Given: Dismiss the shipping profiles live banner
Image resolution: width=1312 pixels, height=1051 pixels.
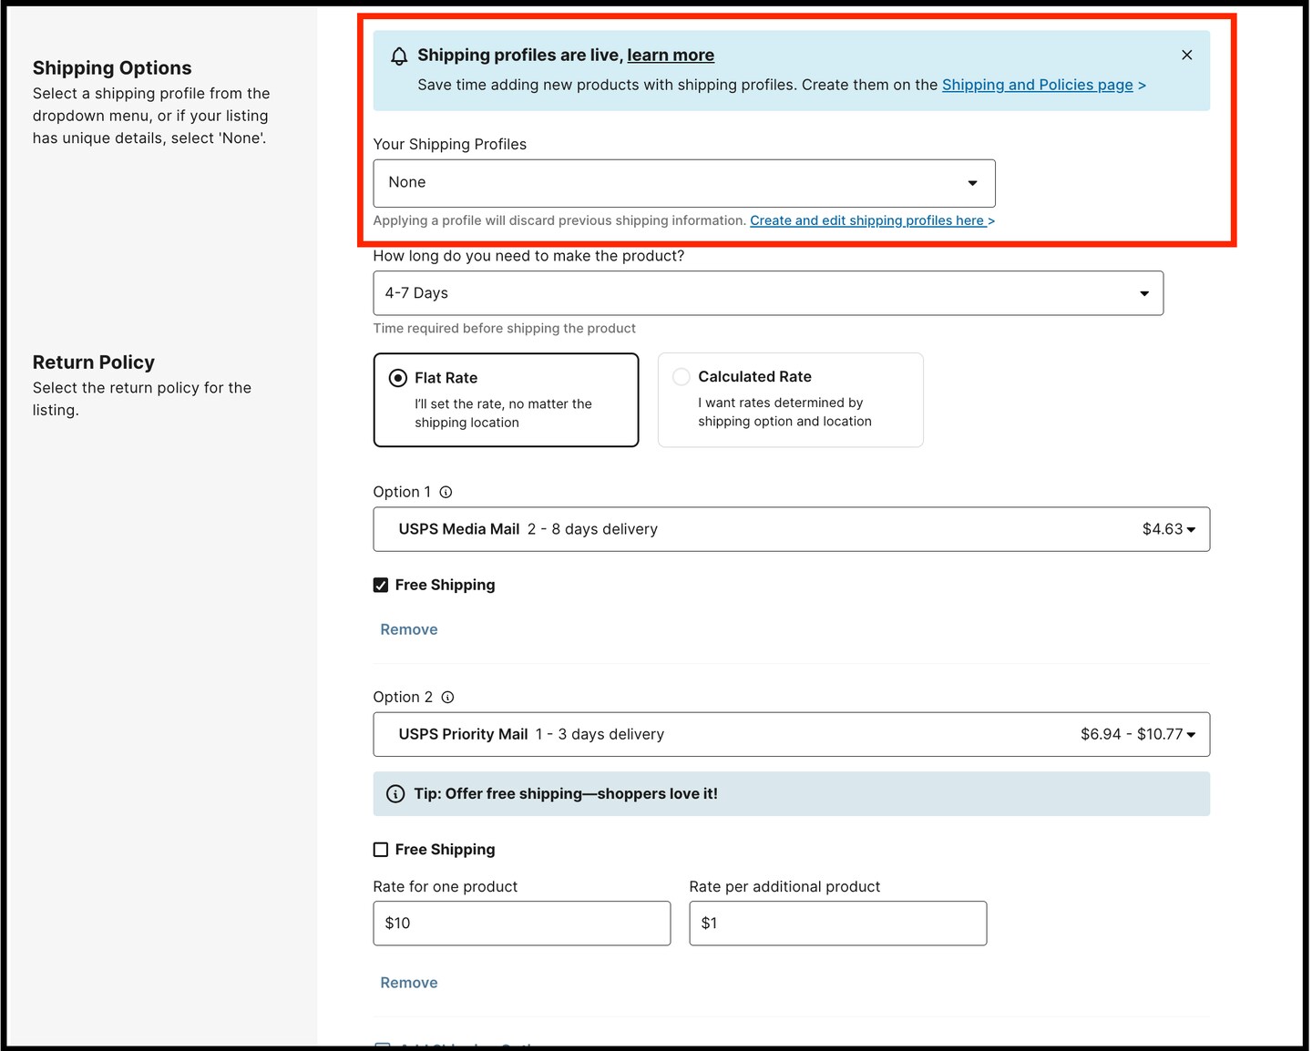Looking at the screenshot, I should pyautogui.click(x=1186, y=55).
